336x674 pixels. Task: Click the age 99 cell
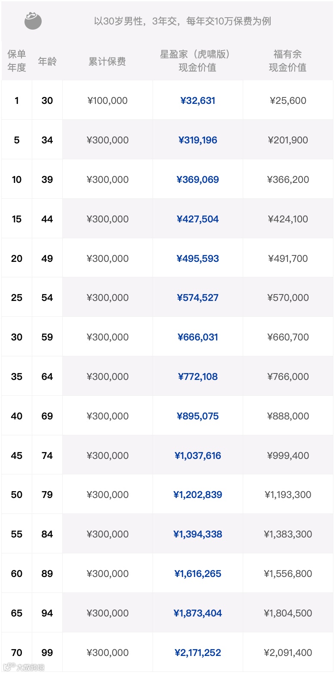tap(47, 653)
